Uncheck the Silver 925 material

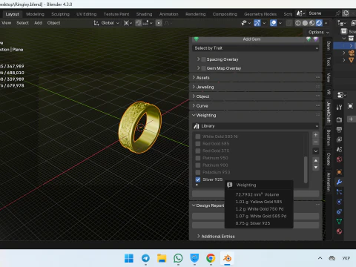[x=198, y=179]
